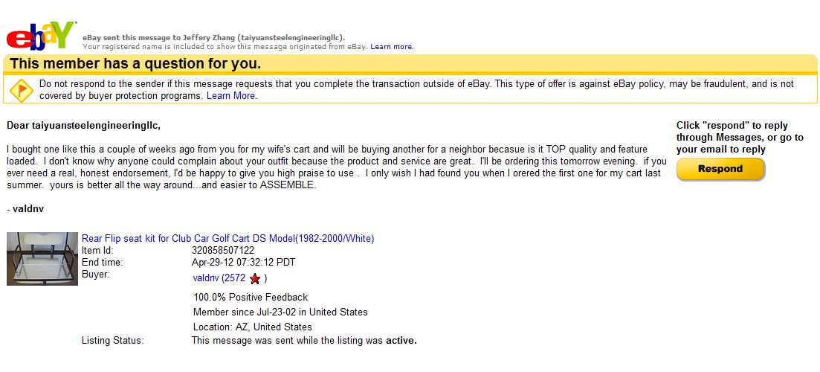Click the 100.0% Positive Feedback text

[x=251, y=297]
